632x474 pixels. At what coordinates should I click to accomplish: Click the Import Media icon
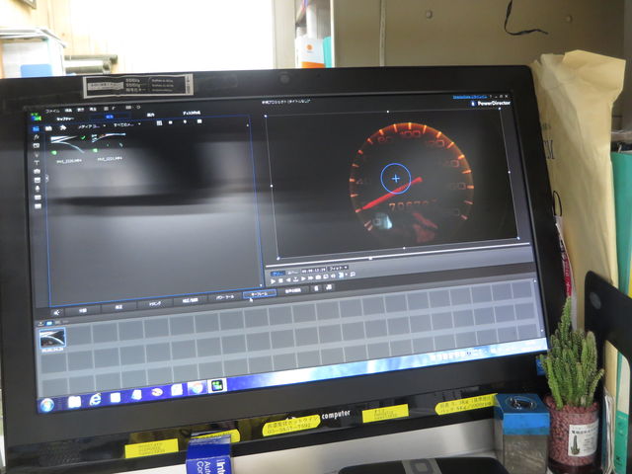pos(48,128)
